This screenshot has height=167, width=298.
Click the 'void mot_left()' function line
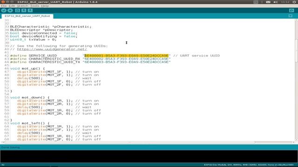(30, 123)
